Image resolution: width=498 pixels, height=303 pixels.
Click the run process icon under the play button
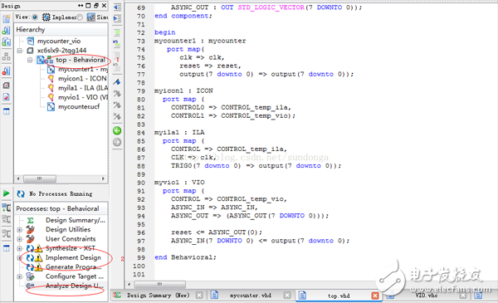pos(7,208)
